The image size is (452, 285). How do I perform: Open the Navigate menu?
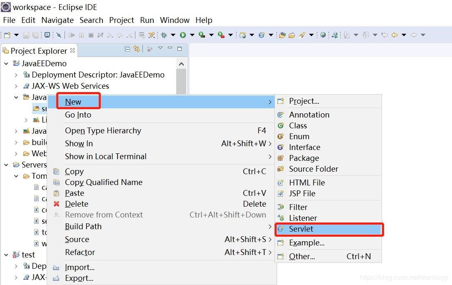pos(57,20)
